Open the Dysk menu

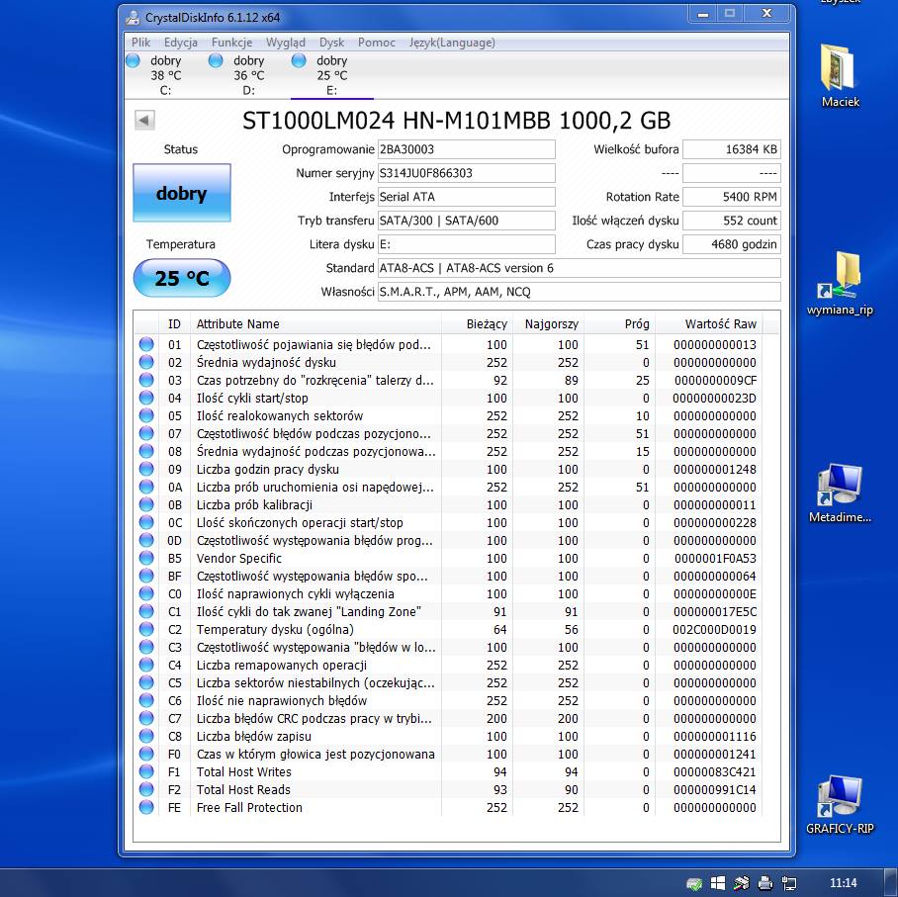tap(331, 43)
